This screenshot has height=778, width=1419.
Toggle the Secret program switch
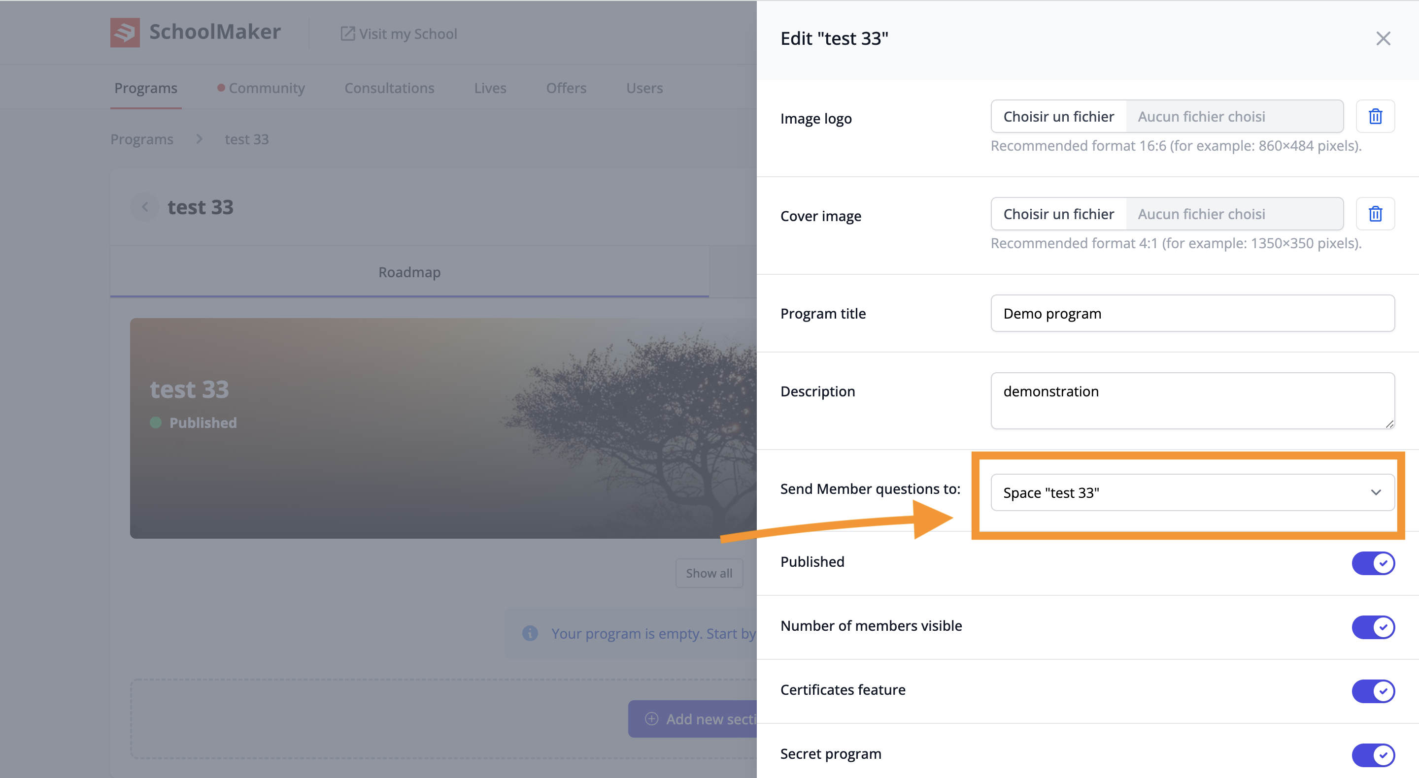point(1373,755)
